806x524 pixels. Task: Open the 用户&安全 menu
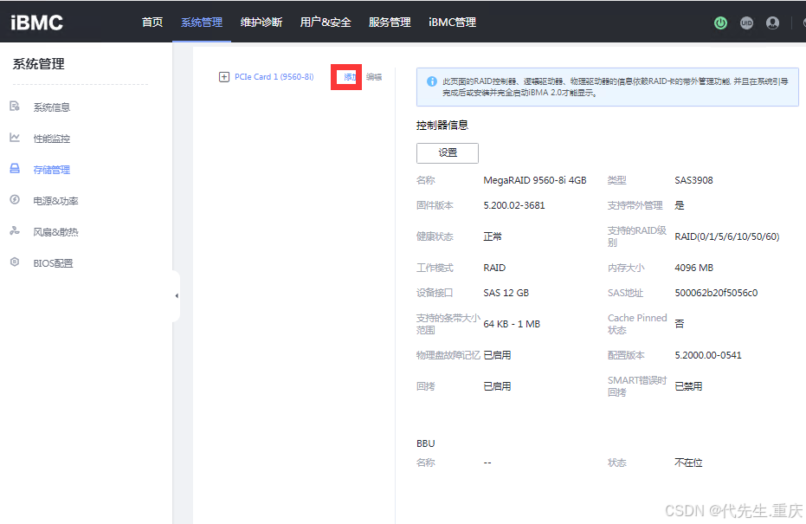click(326, 23)
